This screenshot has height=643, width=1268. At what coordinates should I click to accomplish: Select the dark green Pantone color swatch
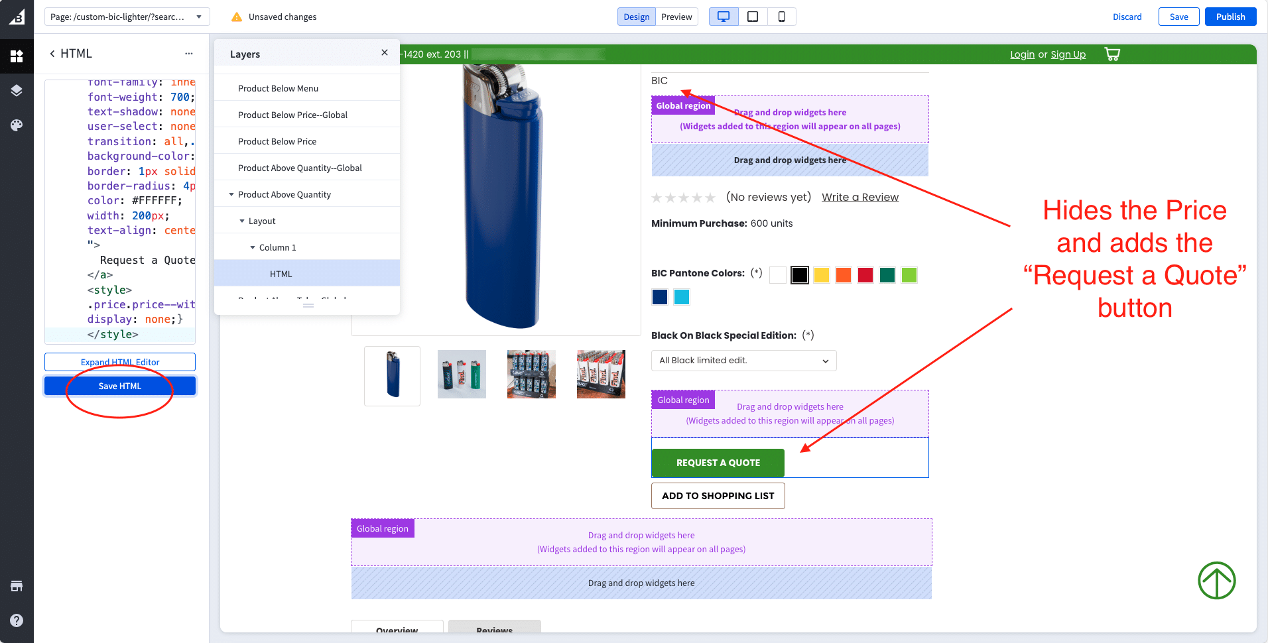pyautogui.click(x=887, y=275)
